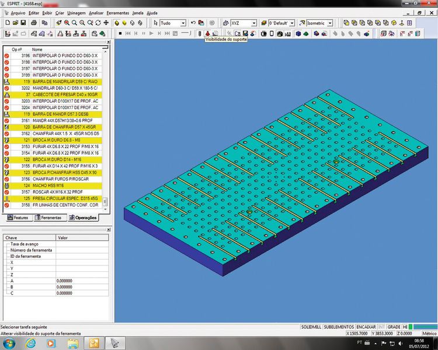Open the Tudo selection filter dropdown
This screenshot has width=438, height=350.
pyautogui.click(x=183, y=23)
